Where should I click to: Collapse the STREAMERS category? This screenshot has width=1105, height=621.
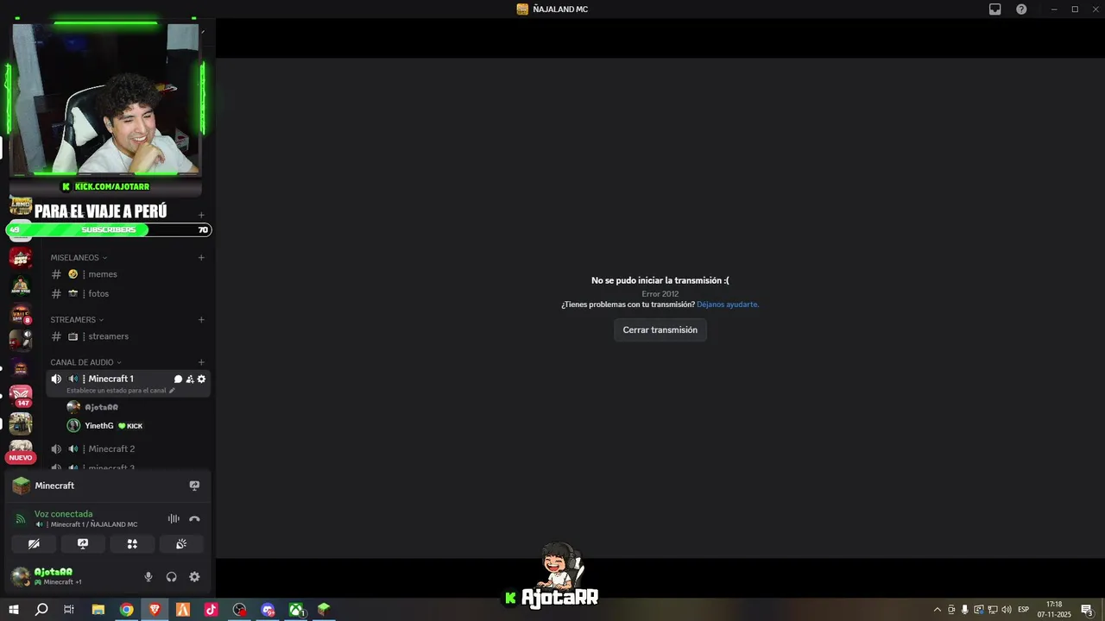point(77,320)
